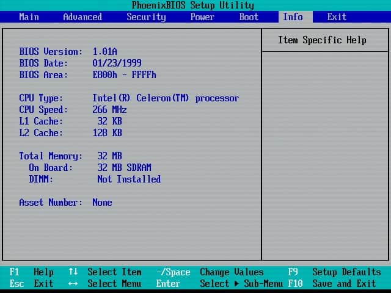The width and height of the screenshot is (391, 293).
Task: Select Intel(R) Celeron(TM) processor text
Action: [166, 98]
